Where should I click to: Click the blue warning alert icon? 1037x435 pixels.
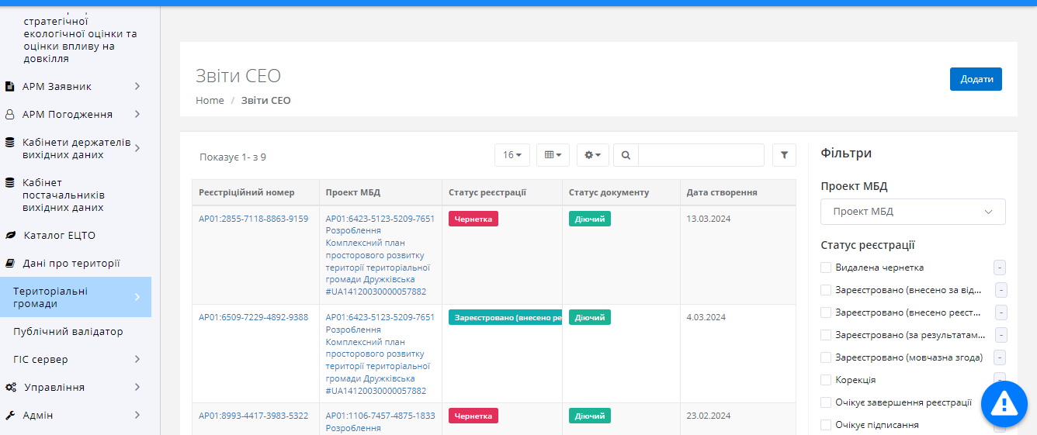coord(1004,403)
